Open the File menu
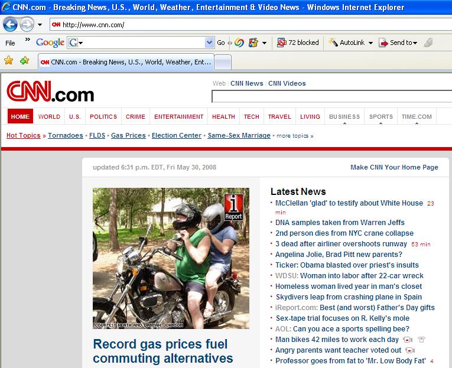 pyautogui.click(x=10, y=43)
